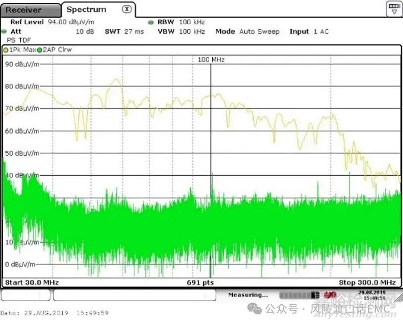Click the VBW 100 kHz setting
Viewport: 403px width, 325px height.
click(181, 31)
